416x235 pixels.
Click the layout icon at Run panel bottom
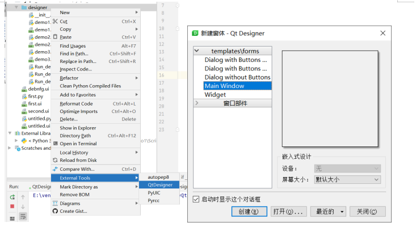coord(12,219)
